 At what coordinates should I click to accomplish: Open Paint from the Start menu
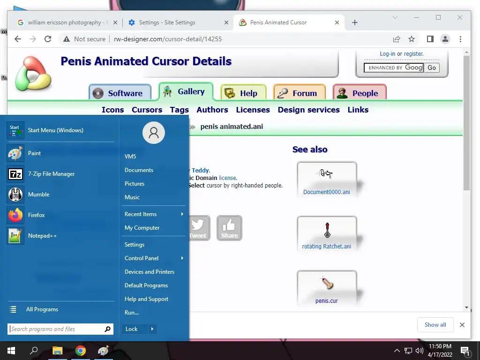click(x=60, y=153)
